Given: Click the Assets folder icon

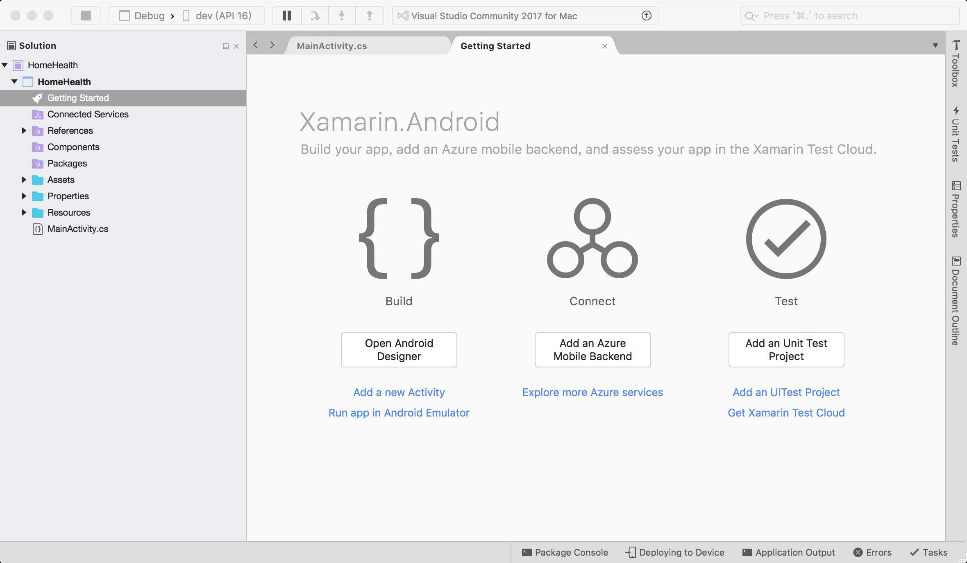Looking at the screenshot, I should click(38, 180).
